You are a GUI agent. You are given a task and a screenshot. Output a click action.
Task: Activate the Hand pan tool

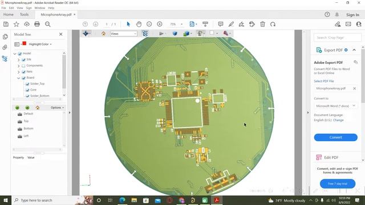139,24
